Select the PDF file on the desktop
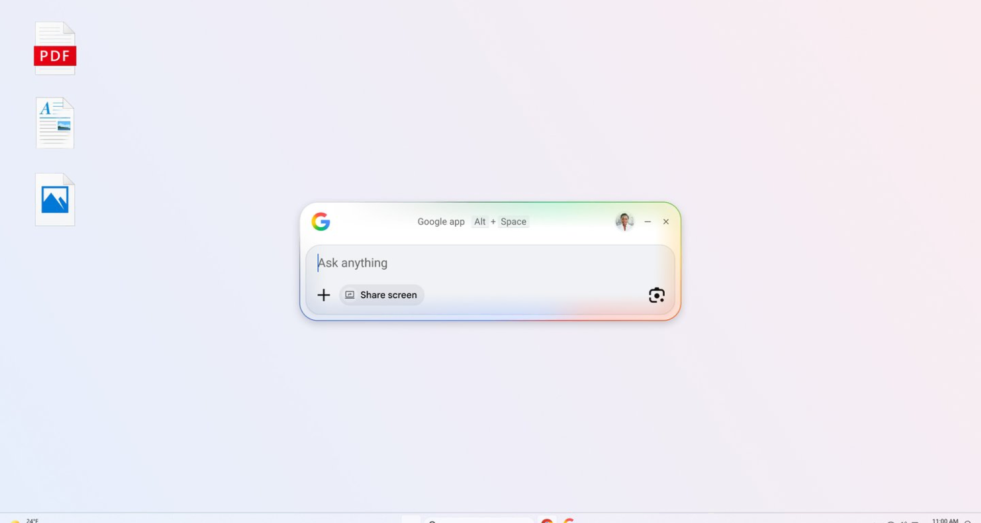Screen dimensions: 981x523 pos(55,49)
